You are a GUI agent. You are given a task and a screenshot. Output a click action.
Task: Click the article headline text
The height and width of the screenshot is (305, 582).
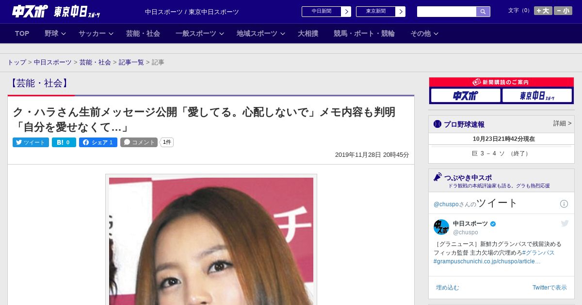tap(204, 120)
